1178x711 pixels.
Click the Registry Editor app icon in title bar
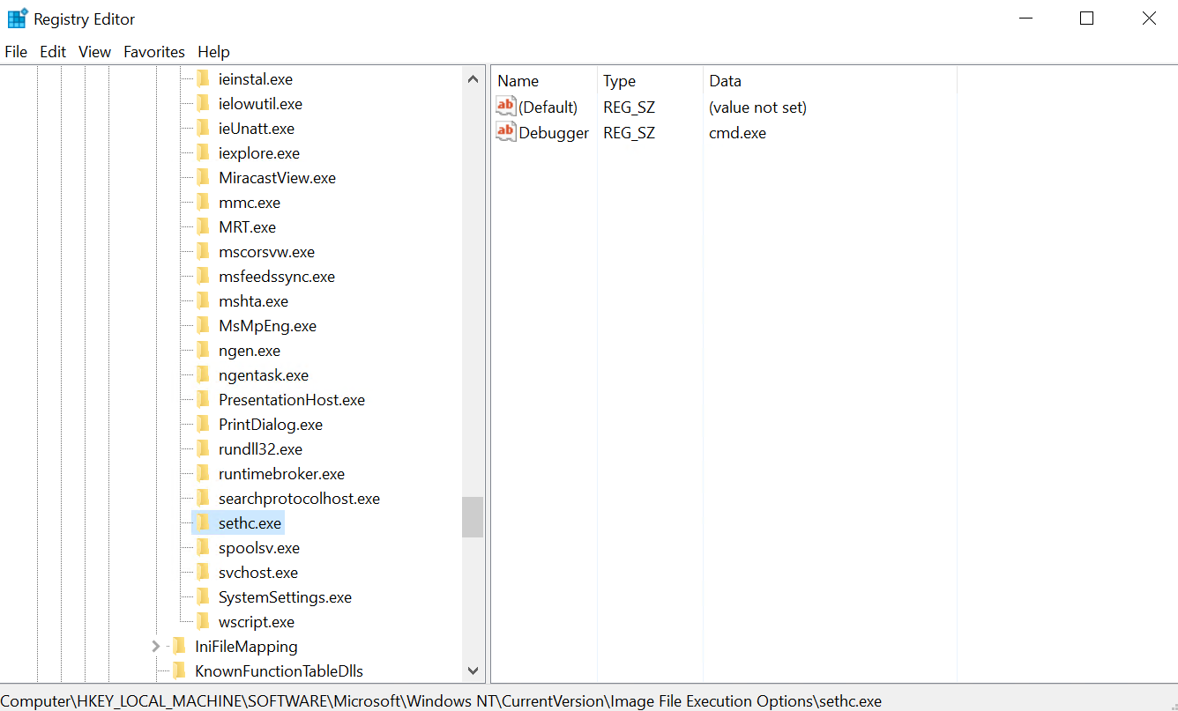point(18,18)
